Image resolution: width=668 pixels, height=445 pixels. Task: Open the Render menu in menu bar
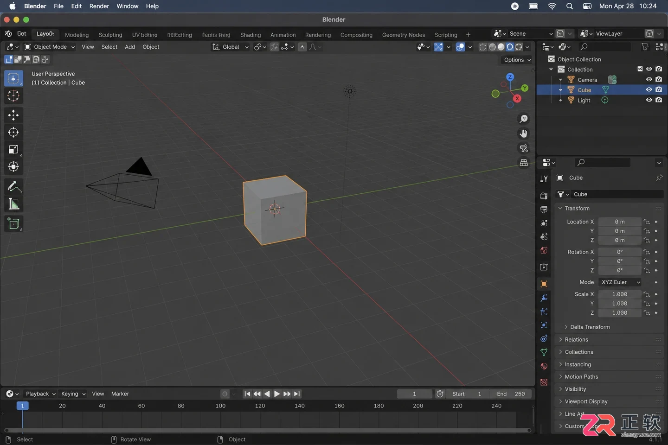tap(99, 6)
